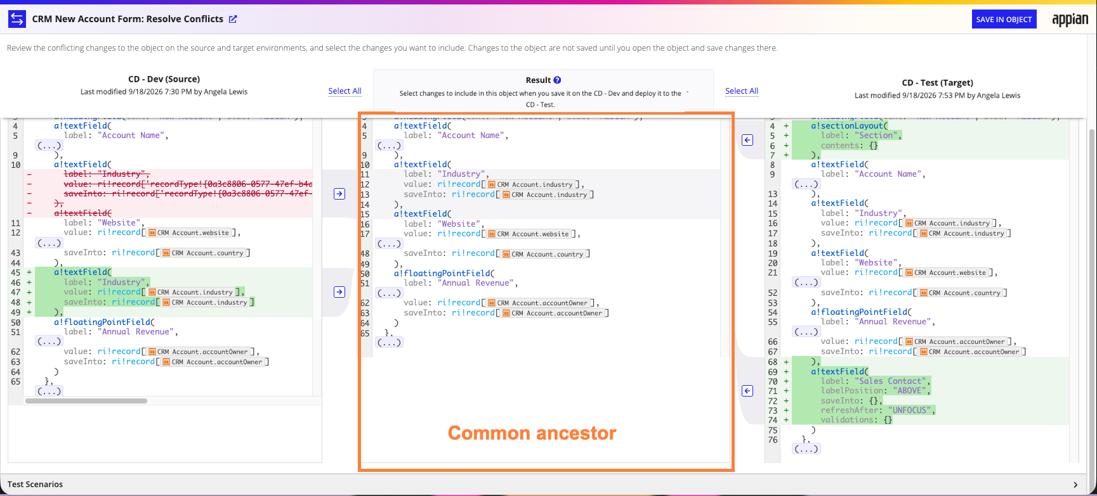The width and height of the screenshot is (1097, 496).
Task: Click the blue compare icon beside the page title
Action: (17, 19)
